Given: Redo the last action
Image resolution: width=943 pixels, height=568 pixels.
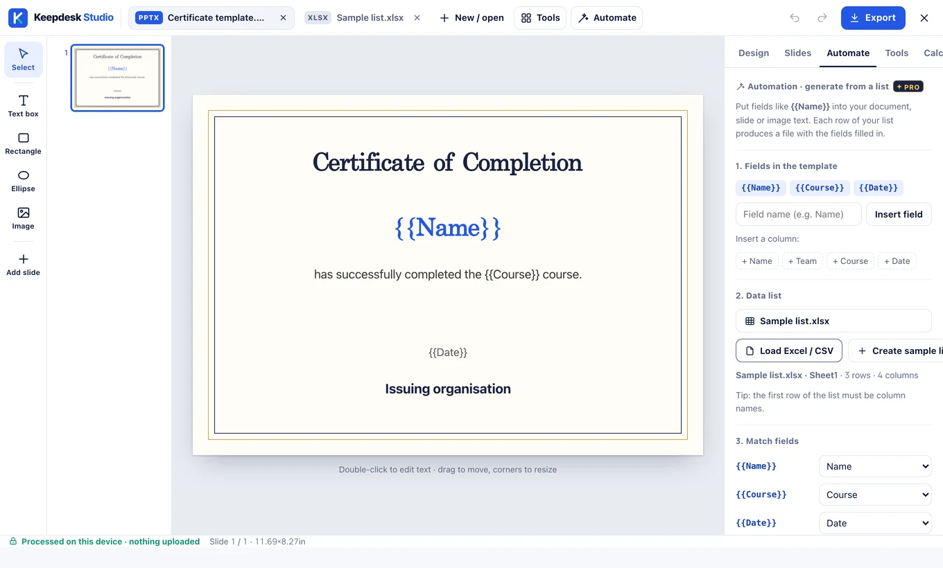Looking at the screenshot, I should tap(822, 18).
